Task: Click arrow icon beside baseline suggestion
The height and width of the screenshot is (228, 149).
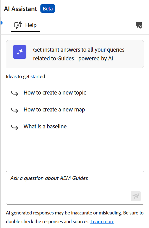Action: pos(15,127)
